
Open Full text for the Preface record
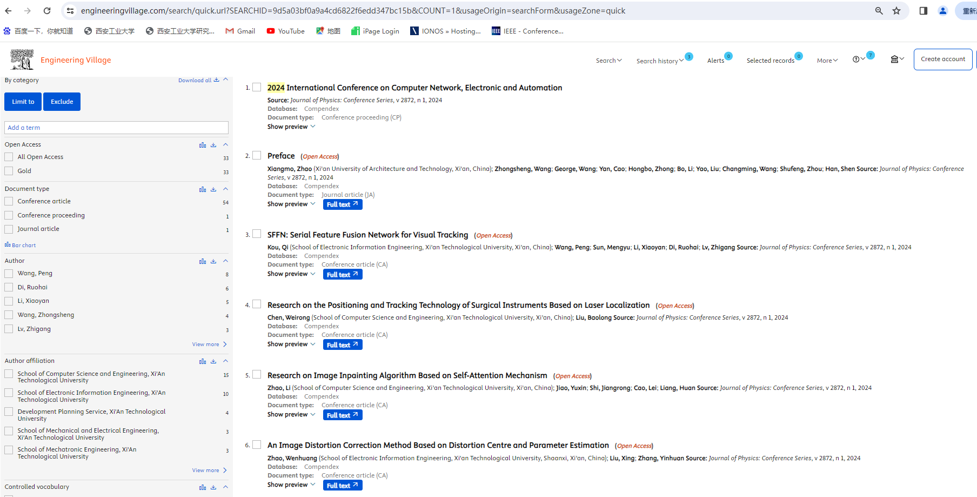[342, 204]
